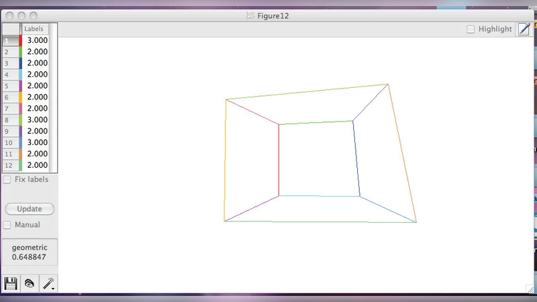Click the Labels column header
The height and width of the screenshot is (302, 537).
pos(34,29)
